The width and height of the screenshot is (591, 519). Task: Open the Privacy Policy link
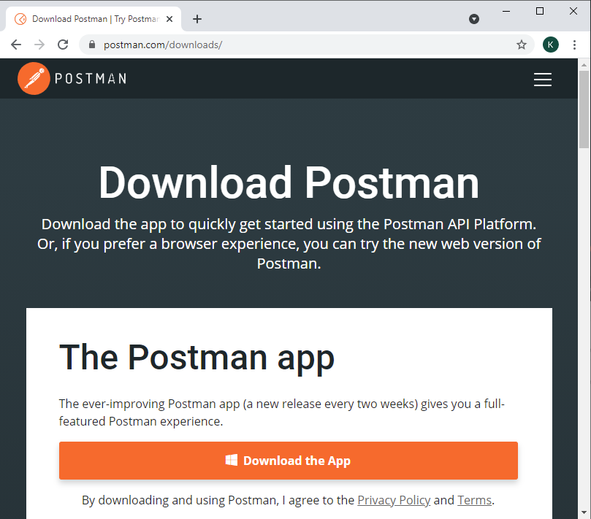[x=394, y=500]
